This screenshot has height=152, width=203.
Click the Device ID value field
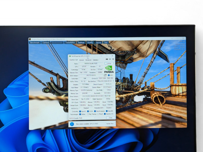[106, 78]
